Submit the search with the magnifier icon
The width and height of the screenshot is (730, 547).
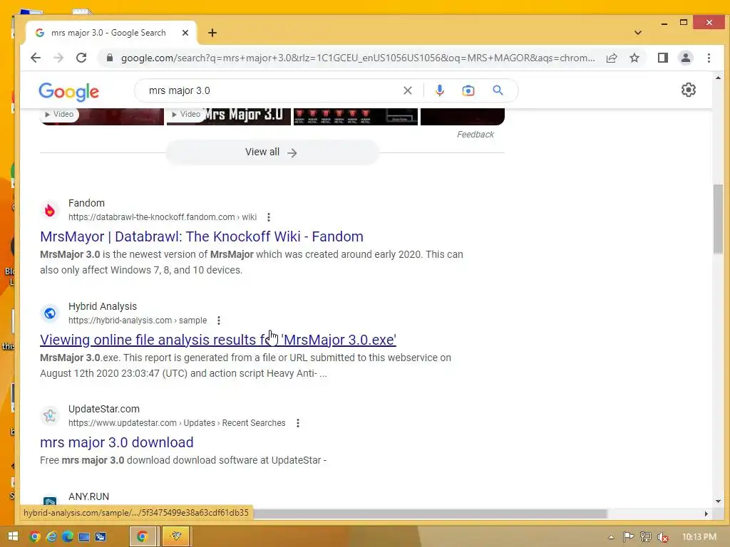(498, 90)
